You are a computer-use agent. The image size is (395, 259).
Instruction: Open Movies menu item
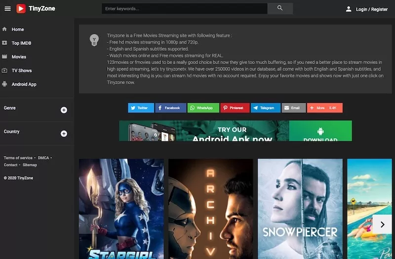pyautogui.click(x=19, y=57)
